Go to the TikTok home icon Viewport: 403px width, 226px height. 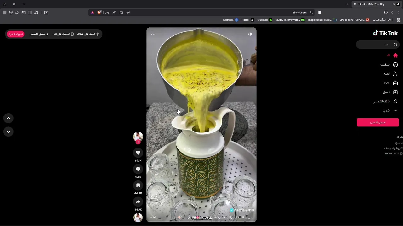click(x=395, y=56)
